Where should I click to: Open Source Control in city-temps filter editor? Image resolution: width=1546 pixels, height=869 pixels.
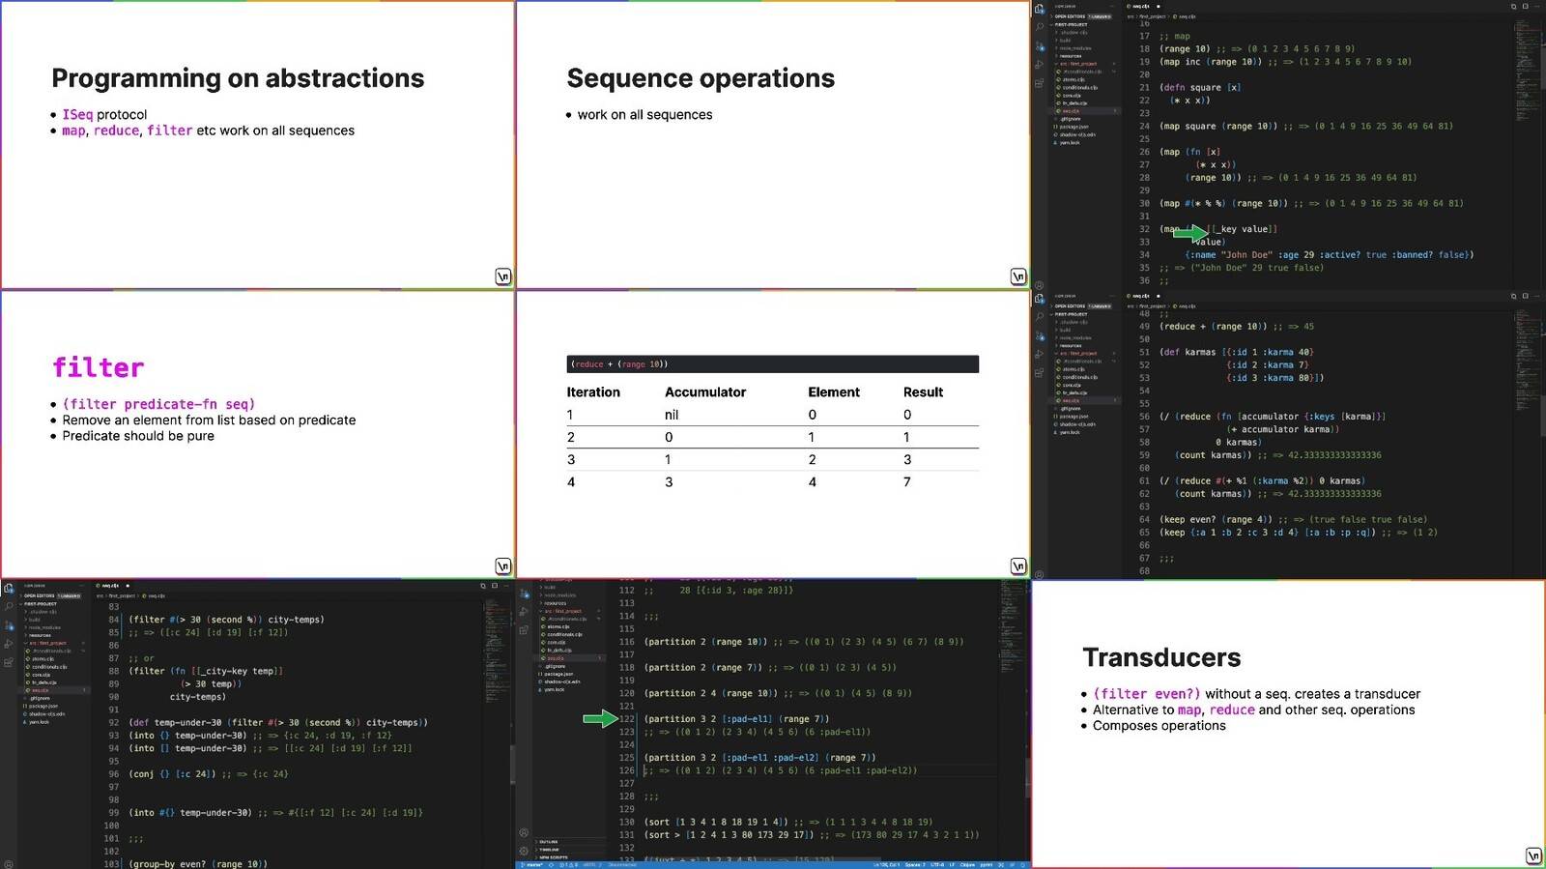(9, 625)
